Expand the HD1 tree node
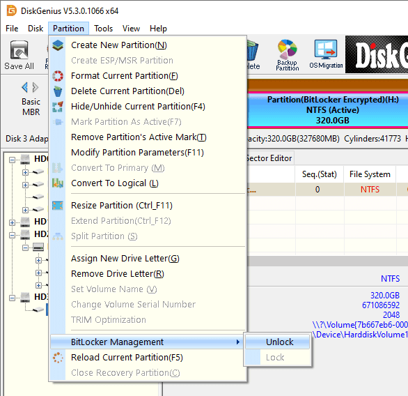Viewport: 408px width, 396px height. [12, 222]
